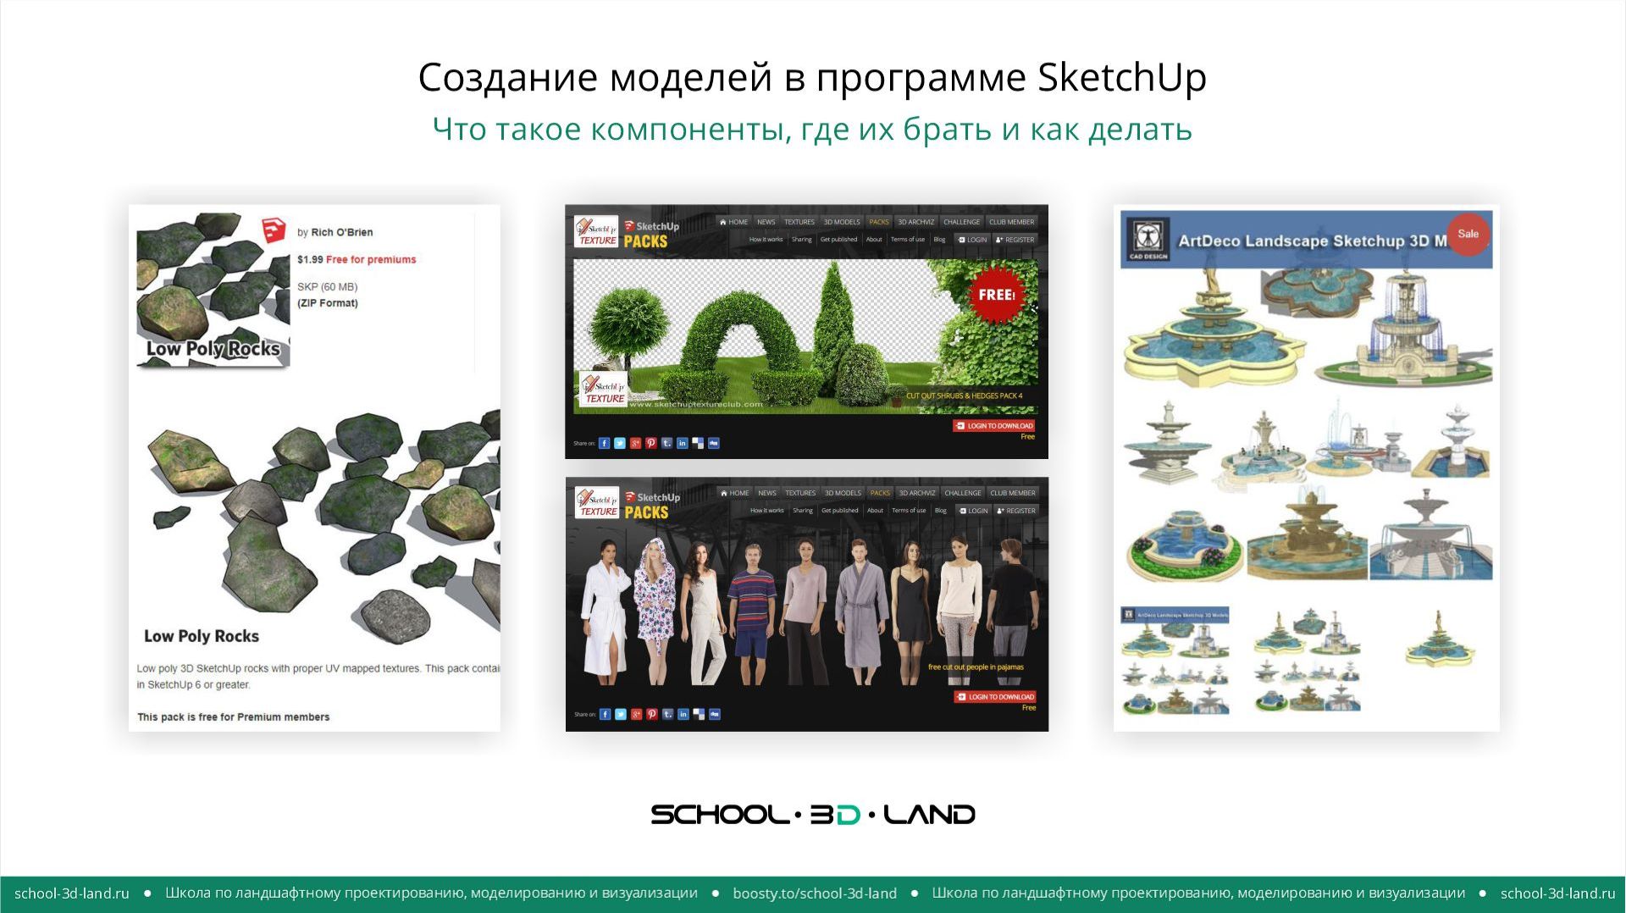Viewport: 1626px width, 913px height.
Task: Open Get published link in shrubs screenshot
Action: pyautogui.click(x=838, y=240)
